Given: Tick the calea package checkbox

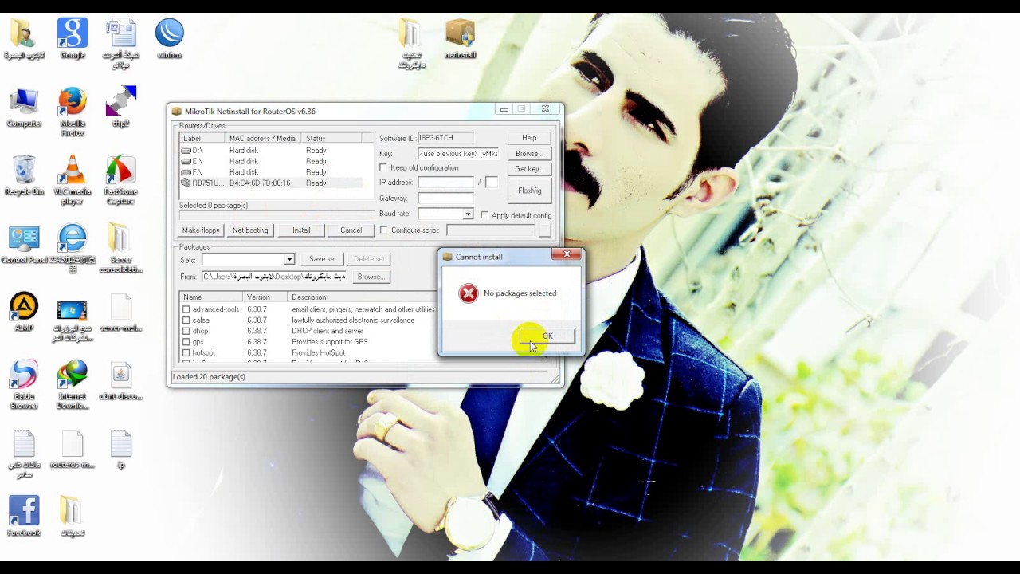Looking at the screenshot, I should 186,320.
